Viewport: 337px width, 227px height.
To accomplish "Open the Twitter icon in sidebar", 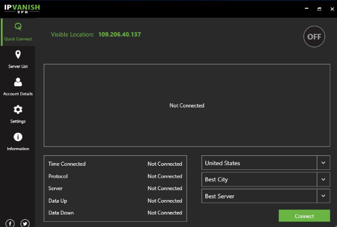I will point(25,223).
